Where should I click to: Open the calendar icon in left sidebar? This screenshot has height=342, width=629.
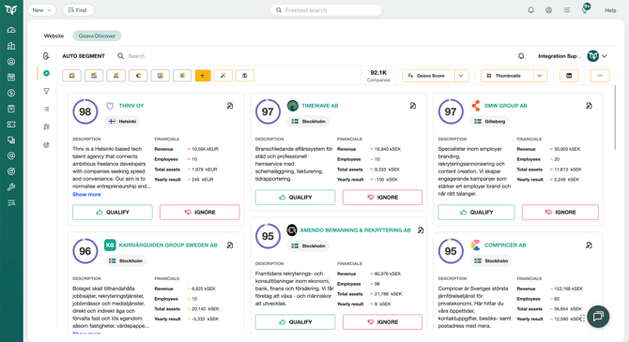point(11,77)
